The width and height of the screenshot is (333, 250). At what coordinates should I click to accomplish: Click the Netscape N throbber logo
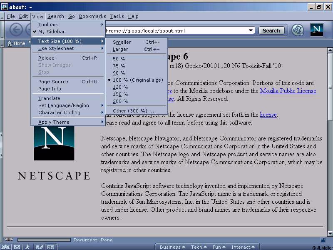(316, 30)
